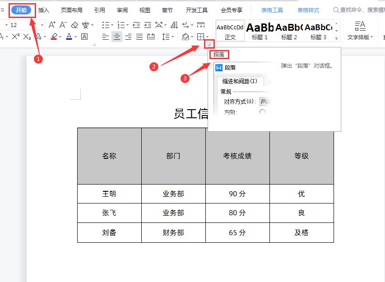Image resolution: width=385 pixels, height=282 pixels.
Task: Open the font size dropdown
Action: click(x=42, y=24)
